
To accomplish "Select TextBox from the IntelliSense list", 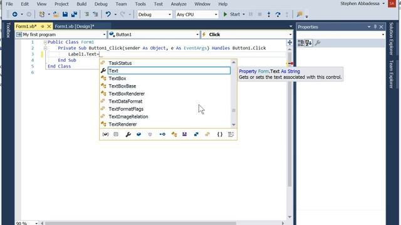I will (117, 78).
